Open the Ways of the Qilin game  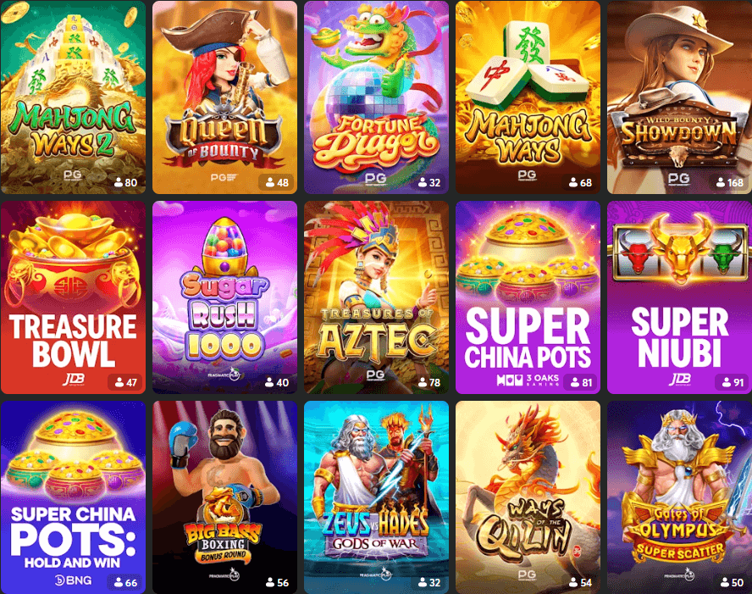(x=528, y=497)
